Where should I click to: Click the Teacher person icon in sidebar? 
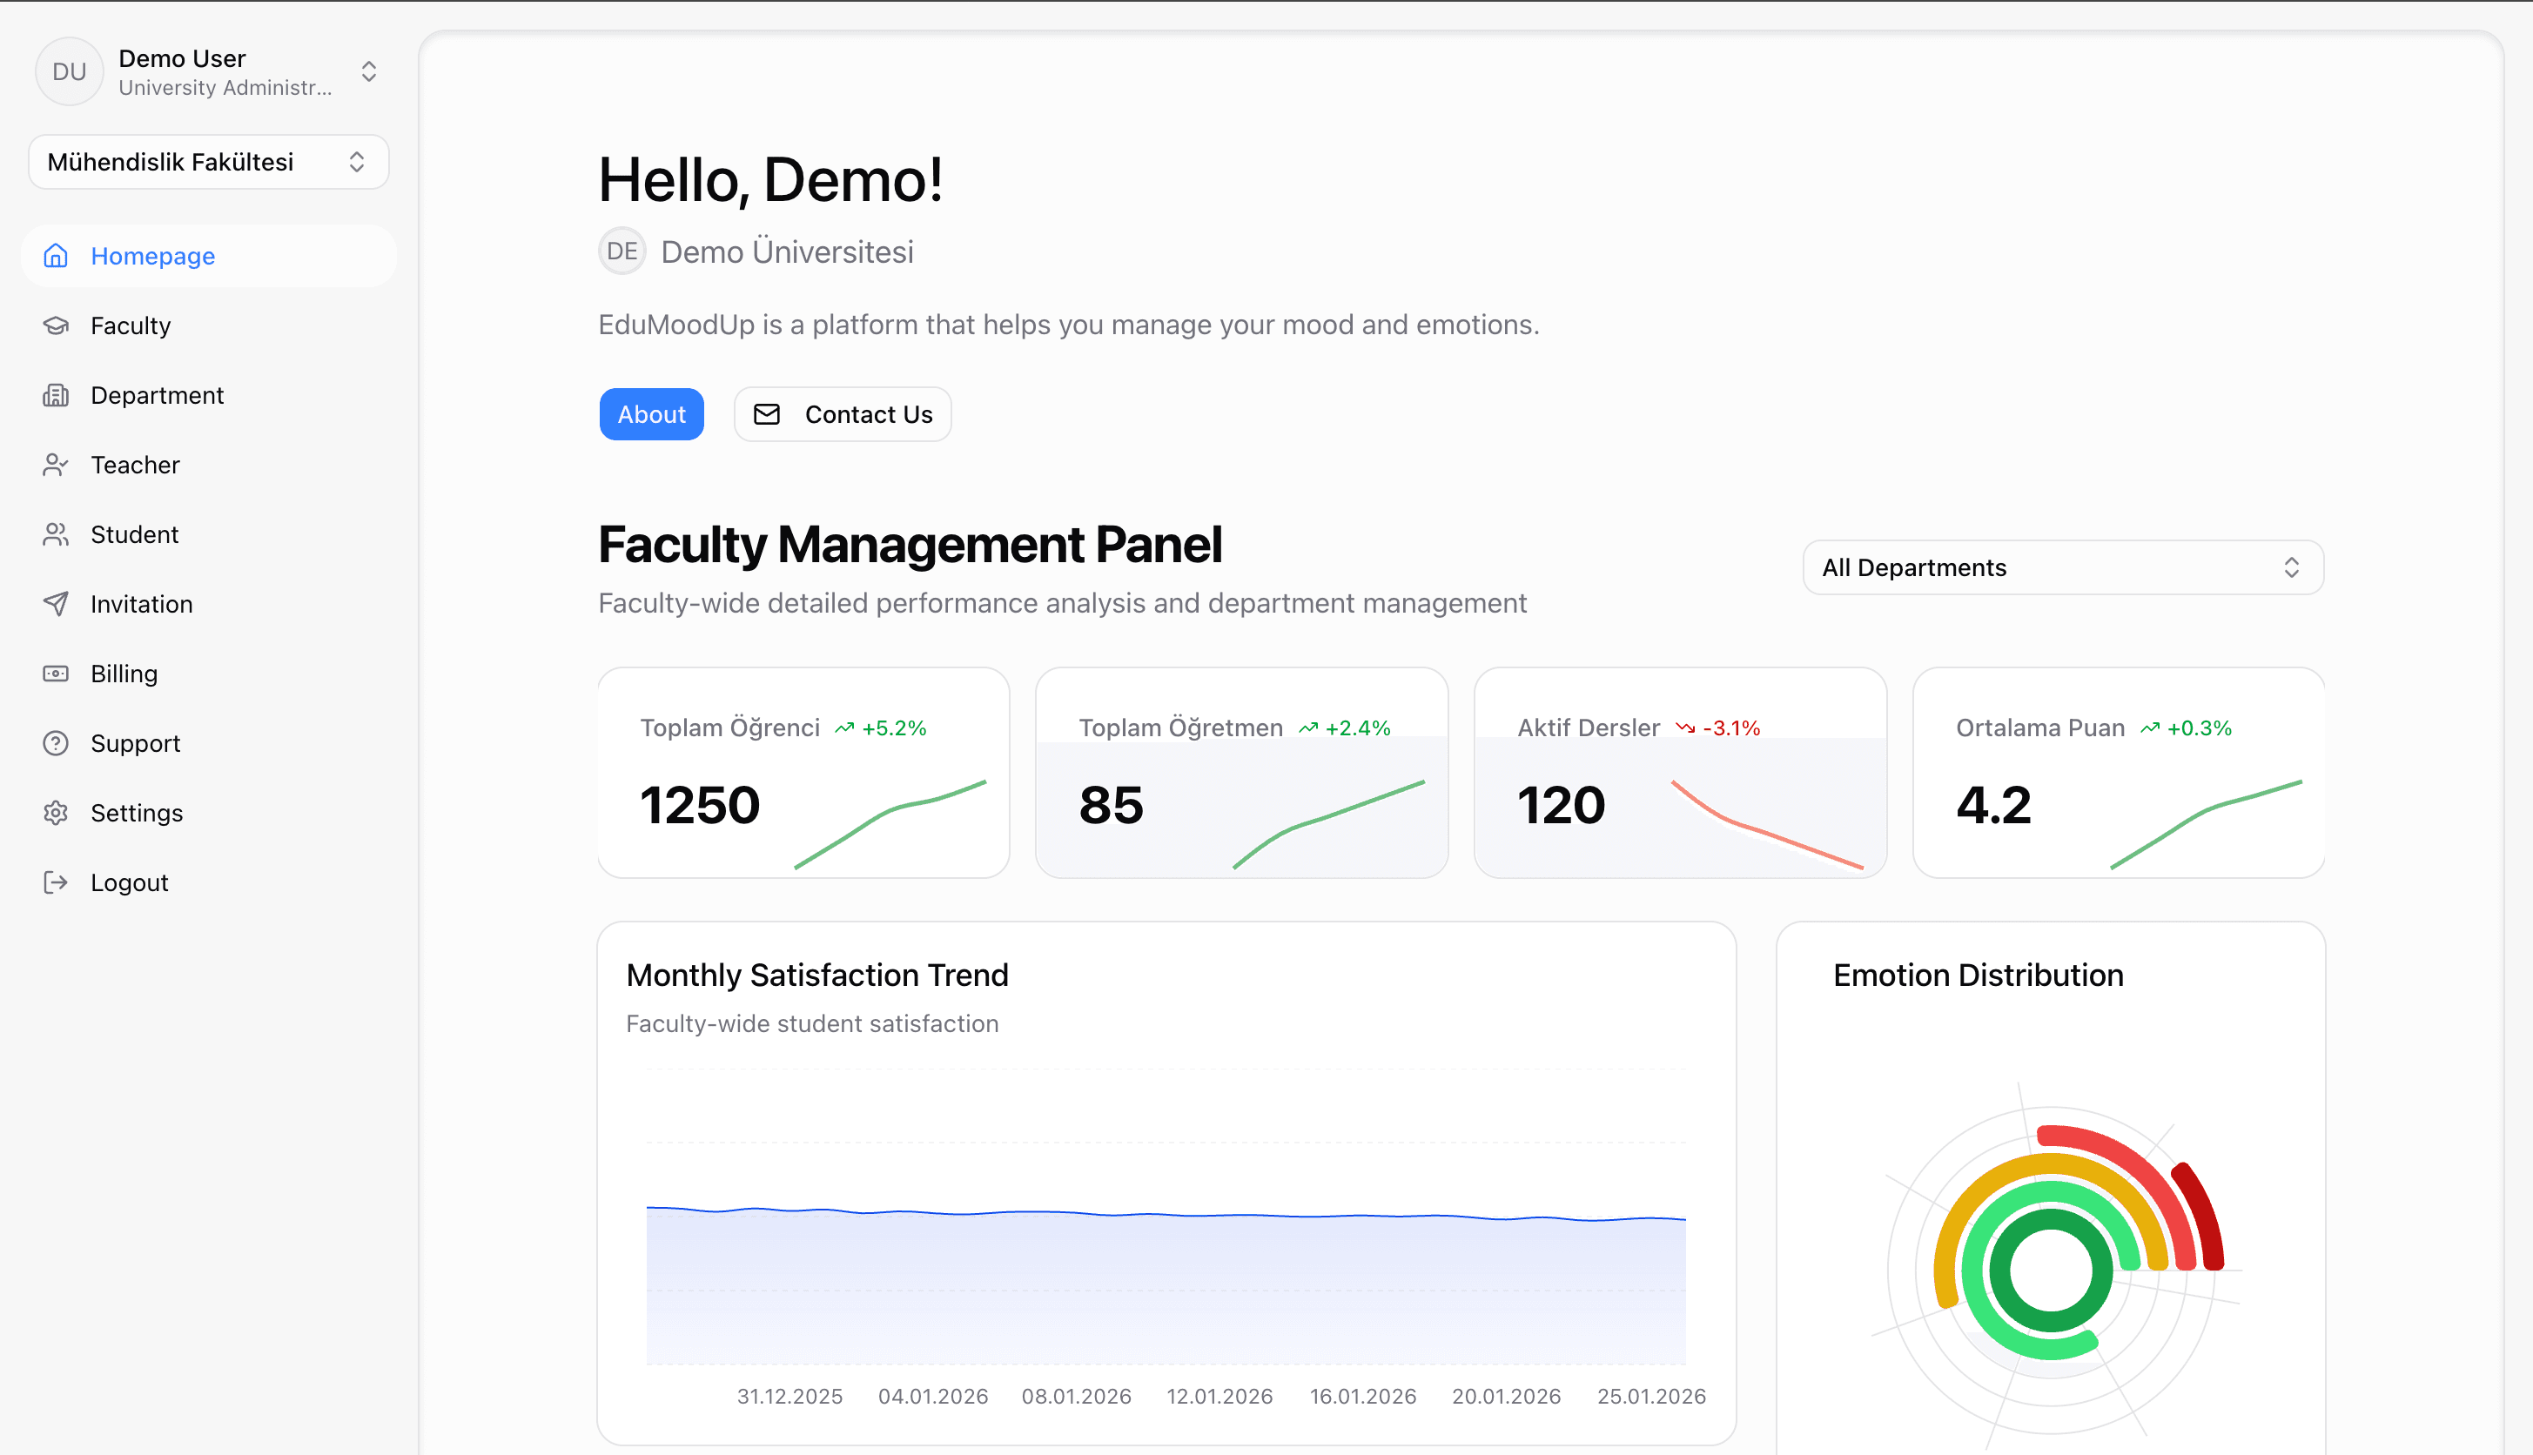coord(55,465)
